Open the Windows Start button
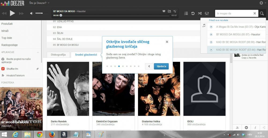268x138 pixels. click(x=4, y=135)
